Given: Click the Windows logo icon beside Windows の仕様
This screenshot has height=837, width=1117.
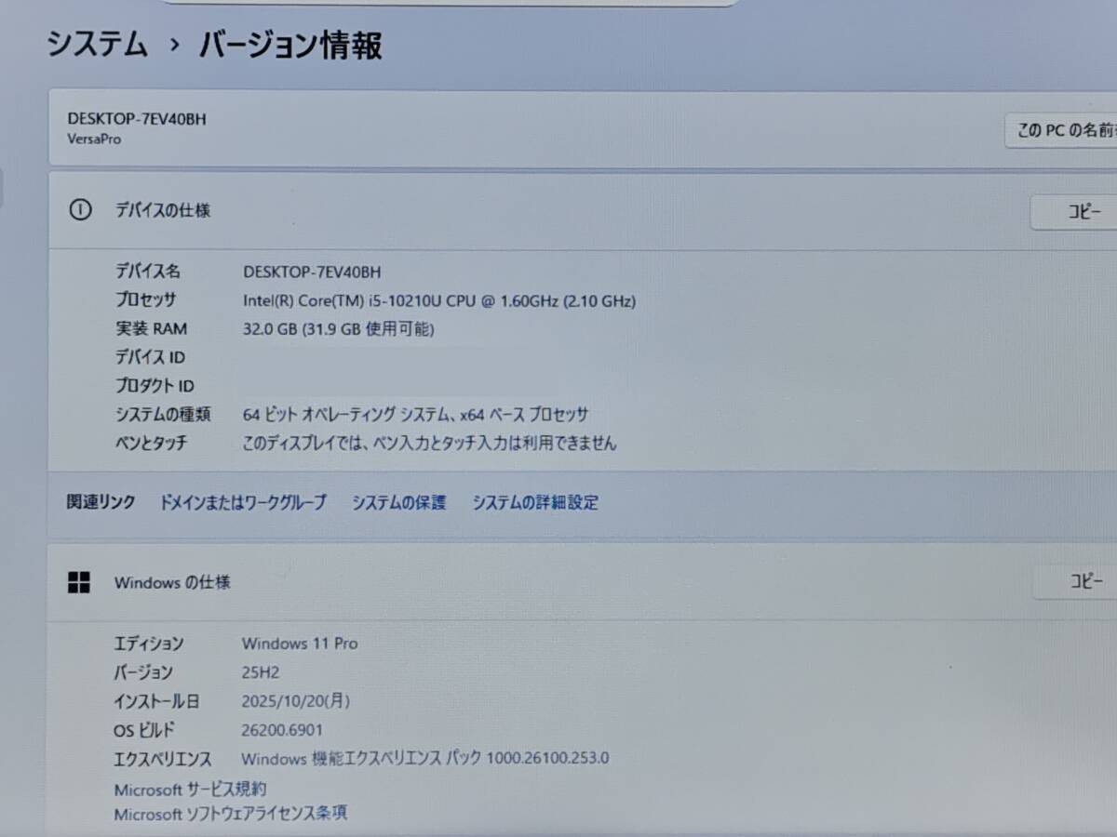Looking at the screenshot, I should point(79,583).
